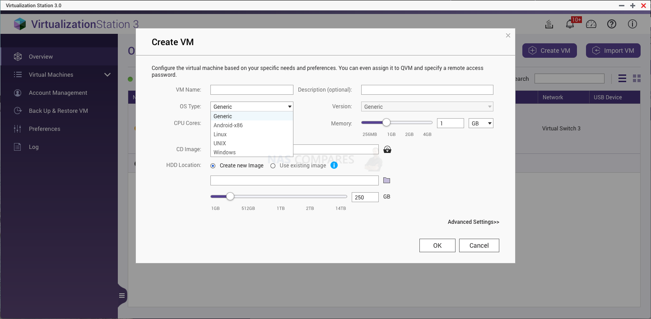Browse HDD location with folder icon

386,180
